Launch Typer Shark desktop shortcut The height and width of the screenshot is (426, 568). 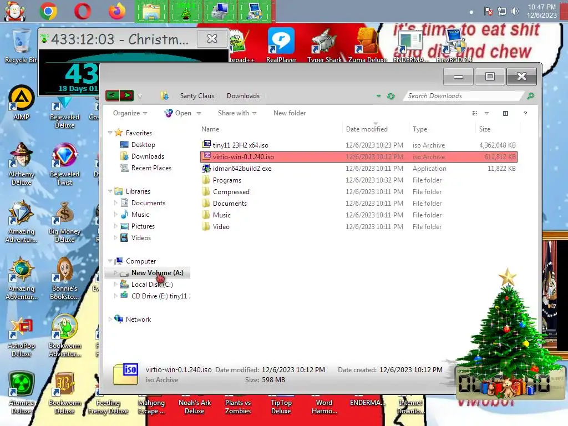[324, 45]
